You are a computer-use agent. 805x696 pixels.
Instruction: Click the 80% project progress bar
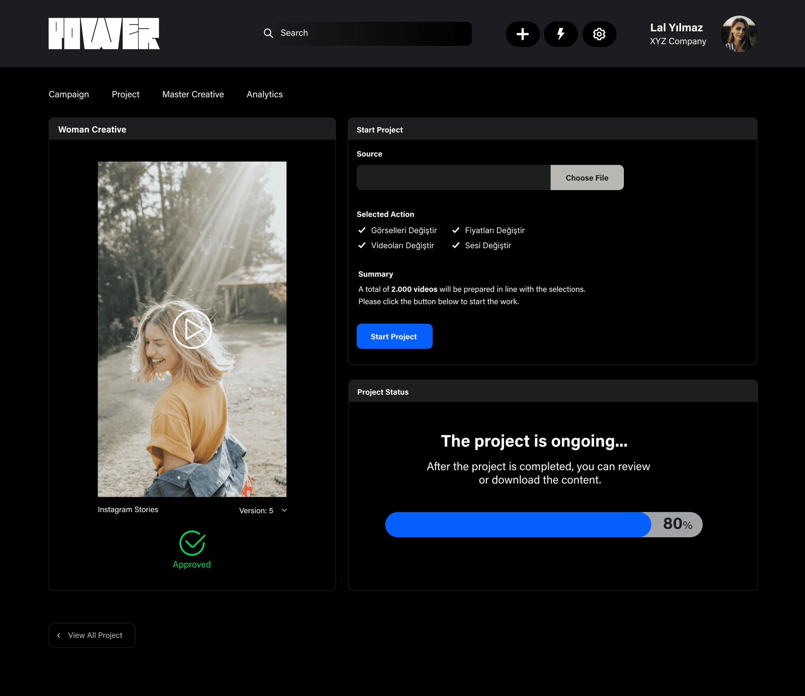(x=543, y=525)
